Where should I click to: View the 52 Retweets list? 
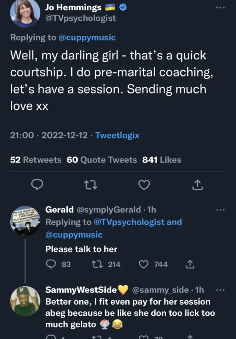tap(36, 160)
